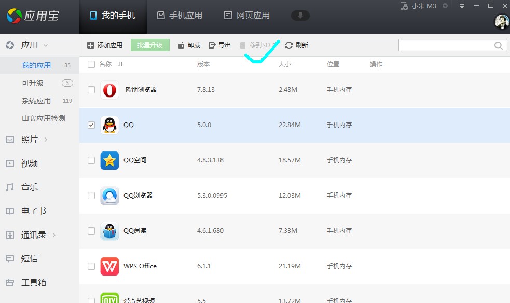Collapse the 应用 section chevron

click(x=46, y=45)
